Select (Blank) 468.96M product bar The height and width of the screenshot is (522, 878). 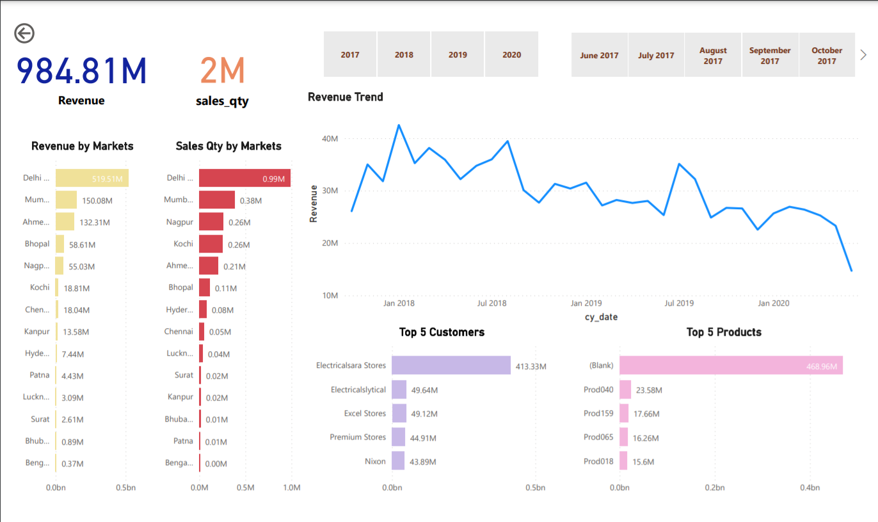tap(731, 365)
